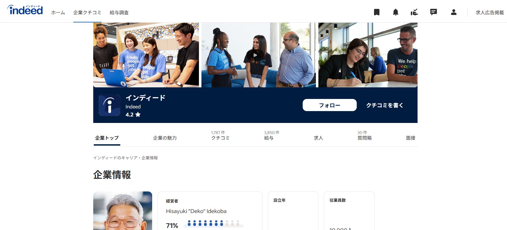Screen dimensions: 507x230
Task: Click the 設立年 card
Action: point(293,211)
